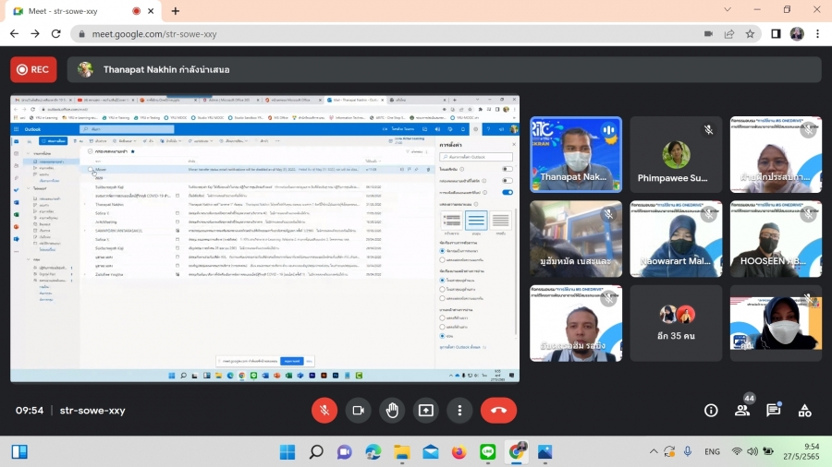Bookmark this page with the star icon

[751, 33]
